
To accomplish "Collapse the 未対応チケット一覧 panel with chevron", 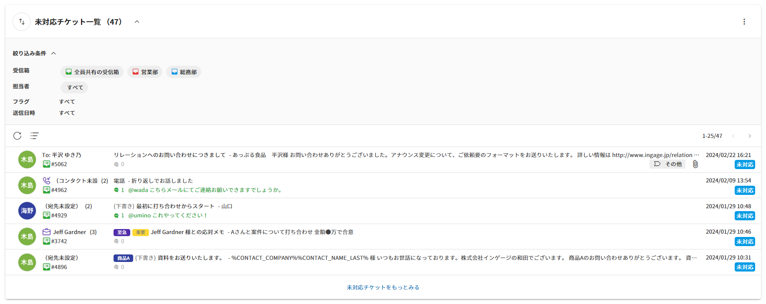I will point(137,22).
